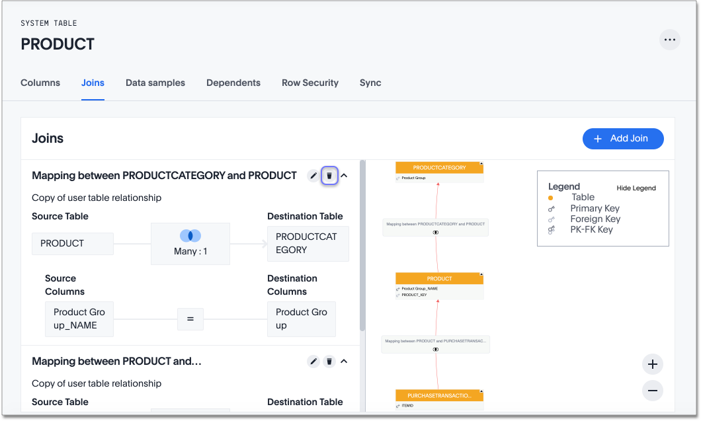Click join icon under PRODUCTCATEGORY mapping node
Viewport: 701px width, 421px height.
[x=436, y=233]
